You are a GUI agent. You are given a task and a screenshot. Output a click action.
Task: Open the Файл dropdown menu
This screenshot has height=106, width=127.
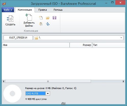click(8, 10)
